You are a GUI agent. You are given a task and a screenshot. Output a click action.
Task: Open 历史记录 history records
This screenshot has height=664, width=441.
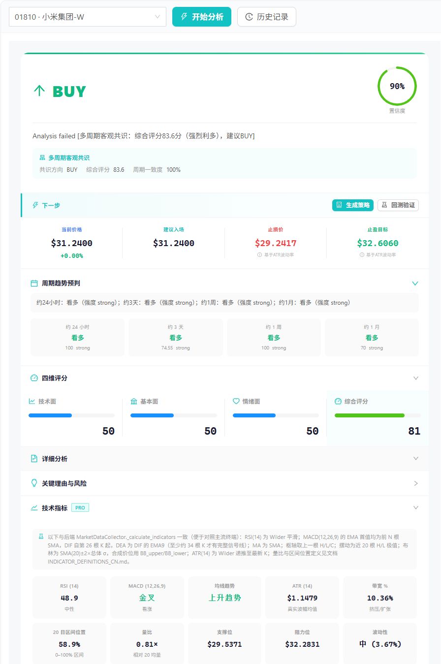click(x=267, y=17)
